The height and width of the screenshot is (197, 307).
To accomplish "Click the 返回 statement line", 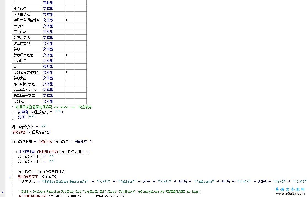I will [27, 117].
